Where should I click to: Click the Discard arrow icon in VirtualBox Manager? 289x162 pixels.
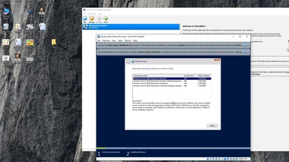pos(99,18)
